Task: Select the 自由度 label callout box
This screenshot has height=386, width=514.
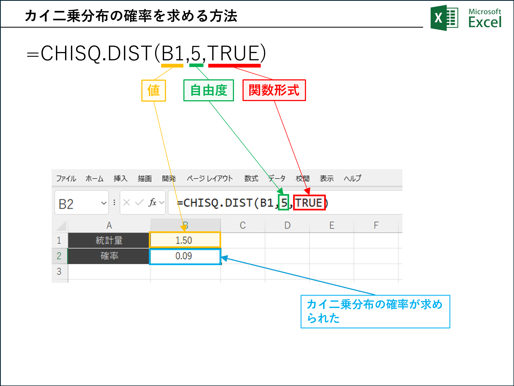Action: [209, 91]
